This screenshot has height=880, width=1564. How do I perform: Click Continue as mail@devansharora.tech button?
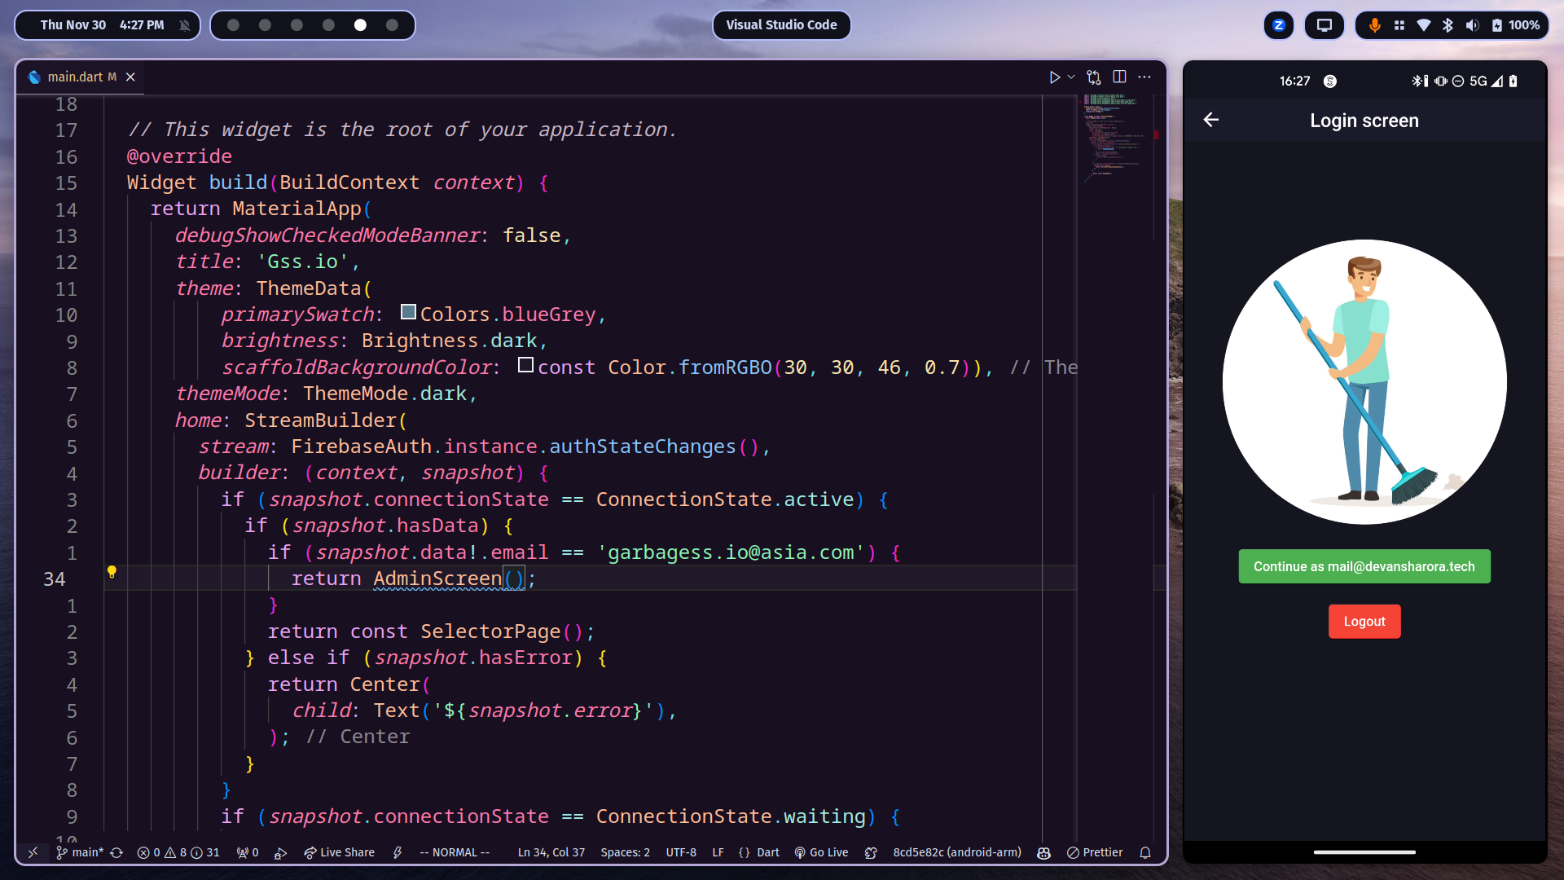point(1364,566)
